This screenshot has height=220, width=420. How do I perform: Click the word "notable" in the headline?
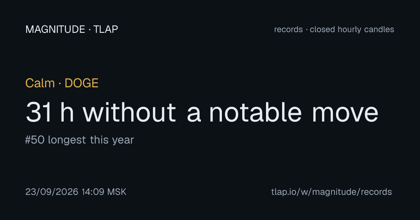tap(255, 112)
